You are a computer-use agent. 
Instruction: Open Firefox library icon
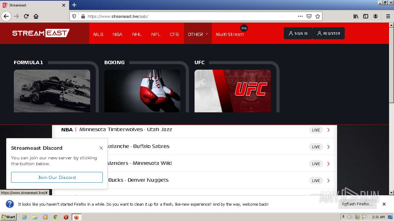pos(356,16)
